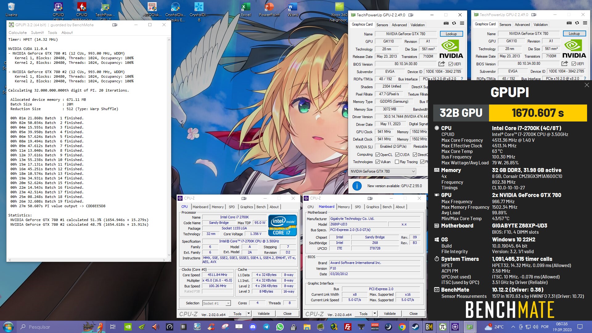Click the GPUPI vertical scrollbar up arrow
This screenshot has height=333, width=592.
coord(169,40)
